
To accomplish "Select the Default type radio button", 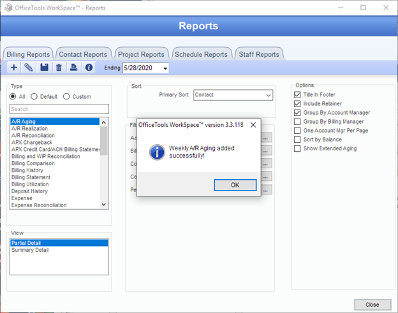I will [34, 96].
